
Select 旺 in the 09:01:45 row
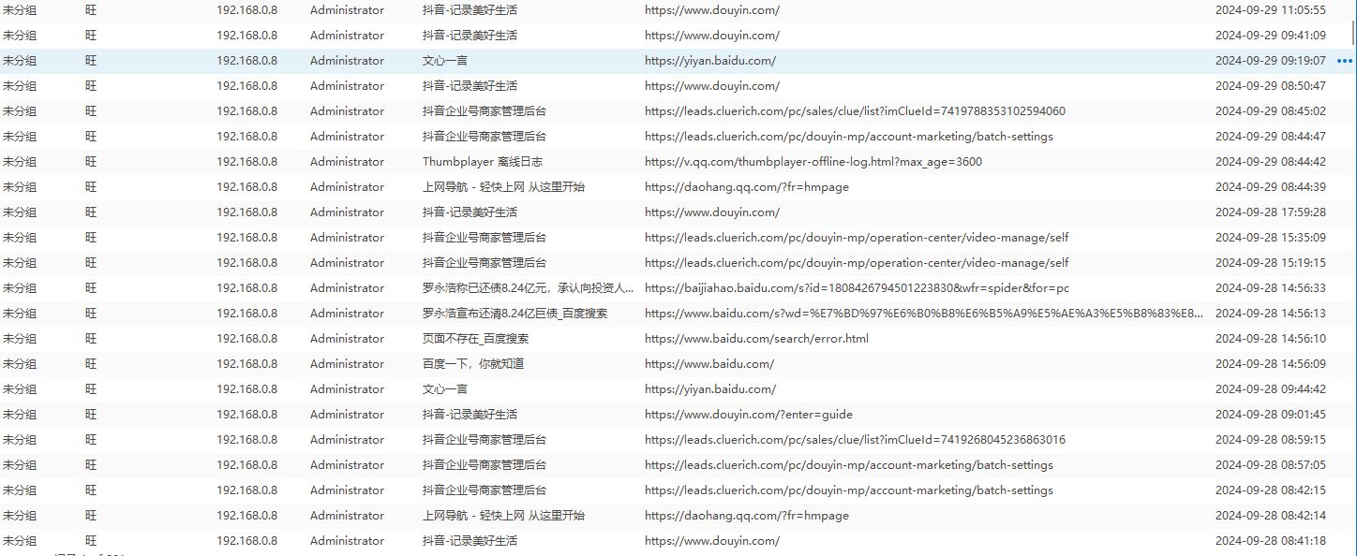click(91, 415)
